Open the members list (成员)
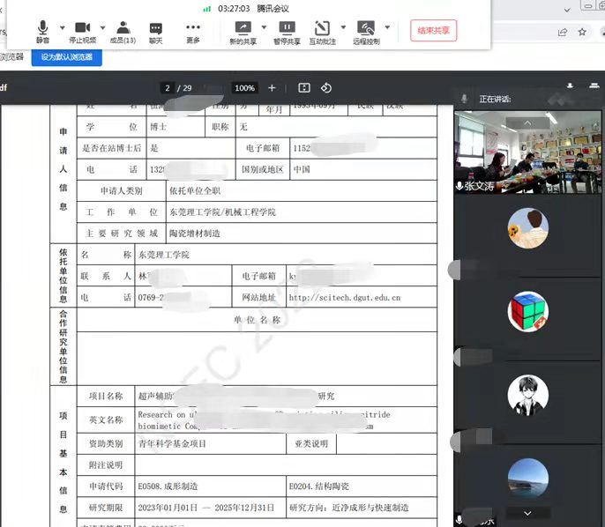Screen dimensions: 605x527 click(123, 31)
